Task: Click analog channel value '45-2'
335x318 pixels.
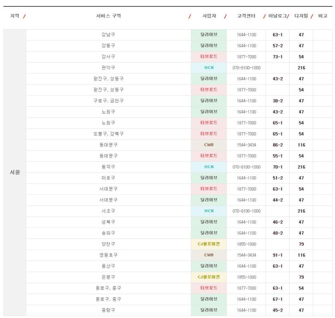Action: [x=277, y=310]
